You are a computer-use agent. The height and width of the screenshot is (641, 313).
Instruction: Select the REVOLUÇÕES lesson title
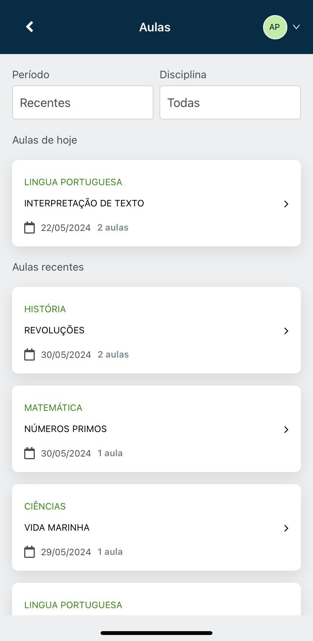(54, 330)
